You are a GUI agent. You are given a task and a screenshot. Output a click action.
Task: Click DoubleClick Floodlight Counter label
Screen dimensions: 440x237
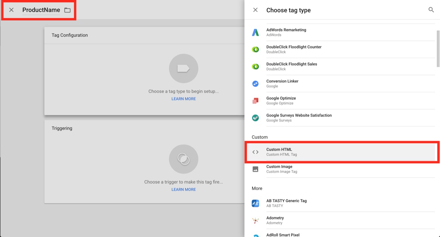click(x=294, y=47)
